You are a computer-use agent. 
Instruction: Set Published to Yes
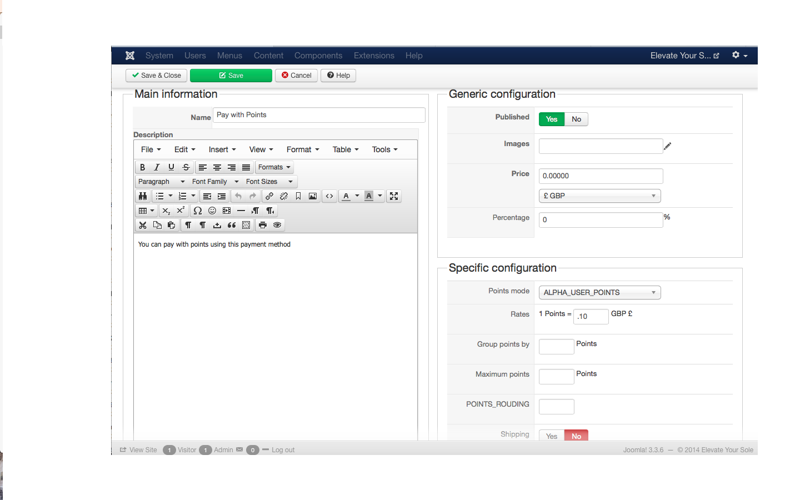tap(552, 119)
